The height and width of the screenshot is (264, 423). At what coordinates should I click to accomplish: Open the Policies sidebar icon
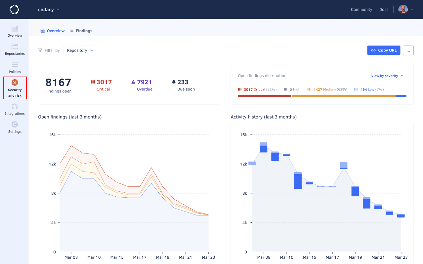(15, 65)
